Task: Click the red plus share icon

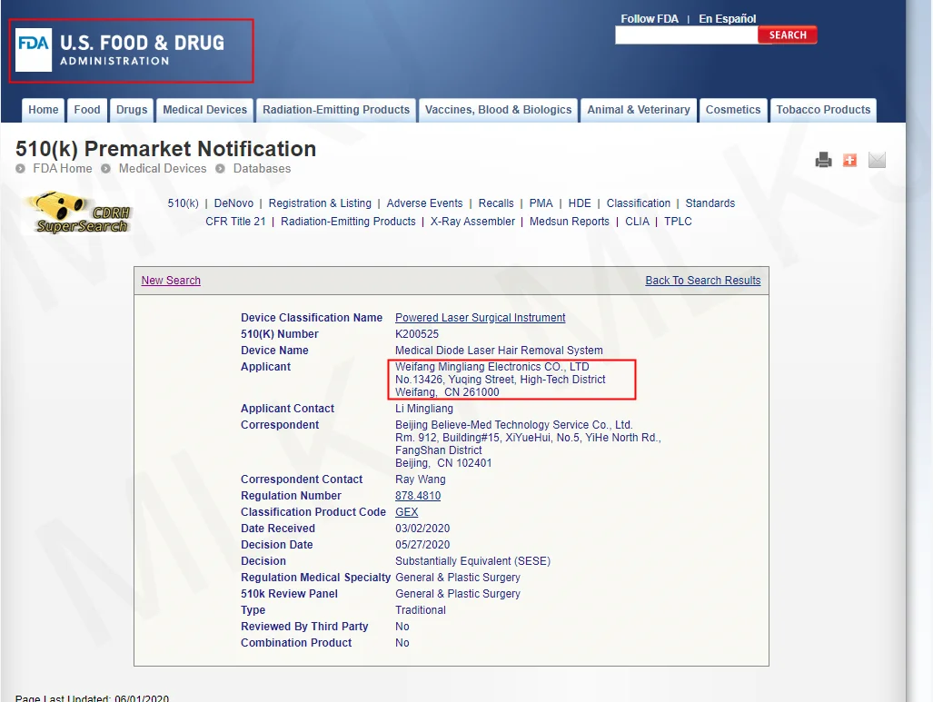Action: pos(849,160)
